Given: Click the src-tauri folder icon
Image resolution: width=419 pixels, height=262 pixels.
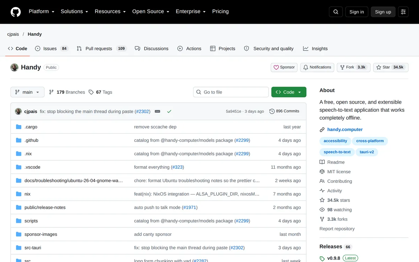Looking at the screenshot, I should [x=19, y=248].
